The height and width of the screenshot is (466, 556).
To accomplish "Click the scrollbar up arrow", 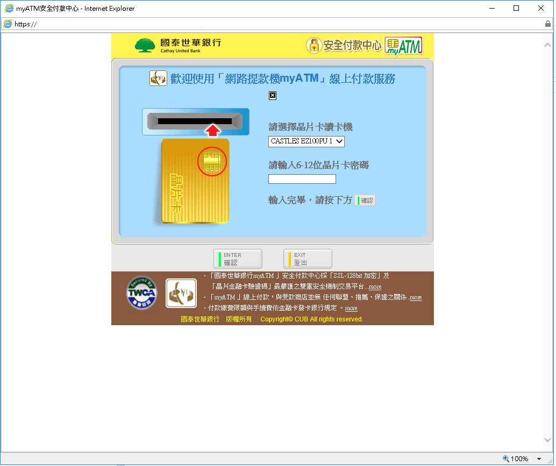I will [x=547, y=45].
